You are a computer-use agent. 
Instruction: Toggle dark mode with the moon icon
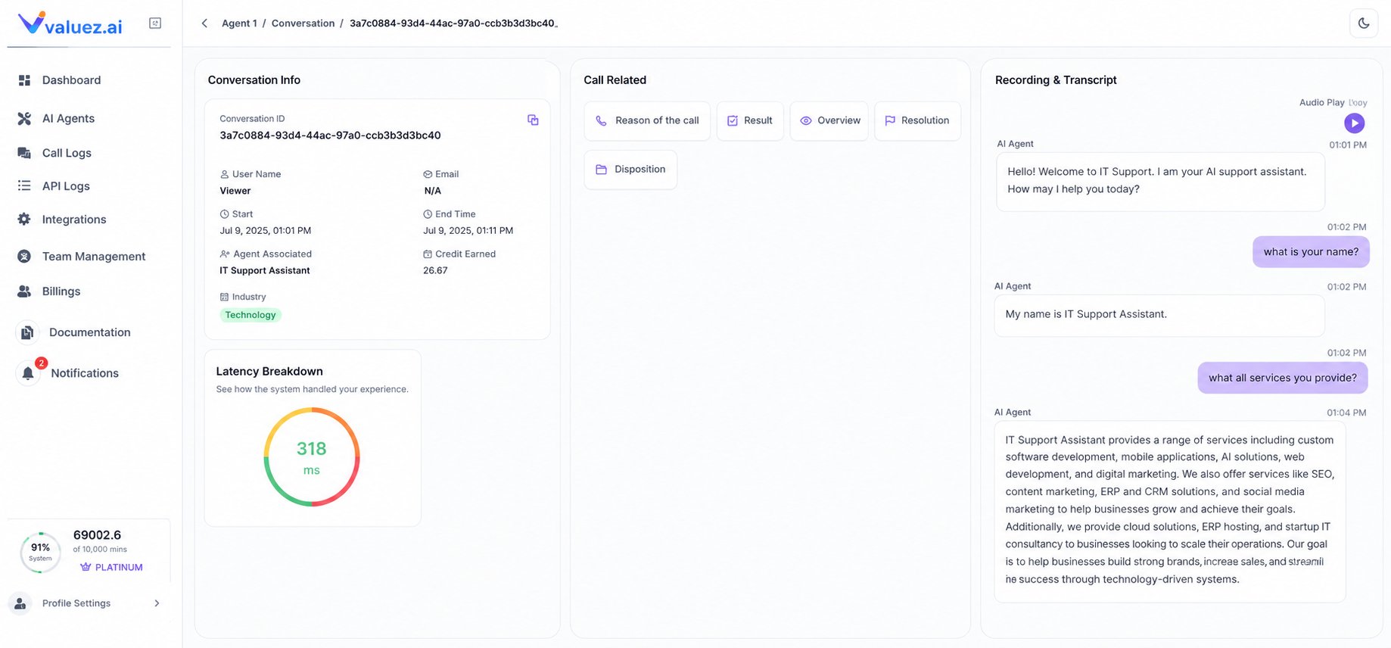pyautogui.click(x=1364, y=23)
